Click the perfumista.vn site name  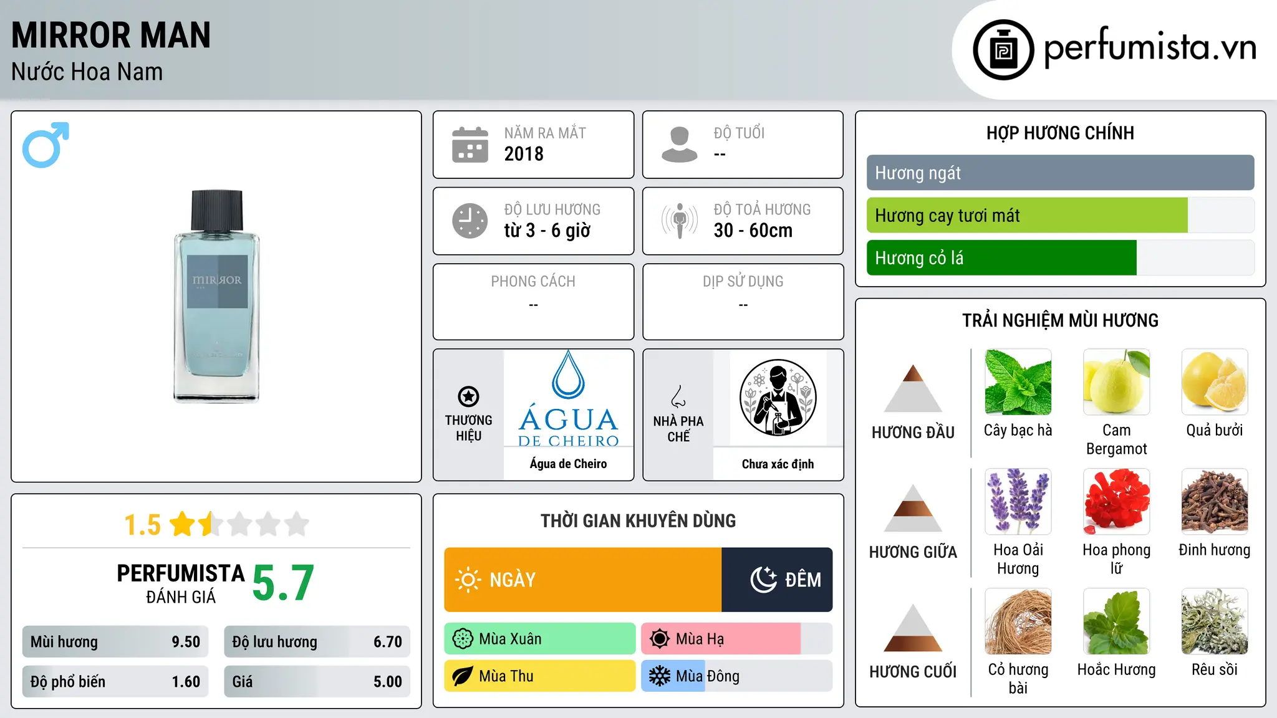pos(1150,47)
